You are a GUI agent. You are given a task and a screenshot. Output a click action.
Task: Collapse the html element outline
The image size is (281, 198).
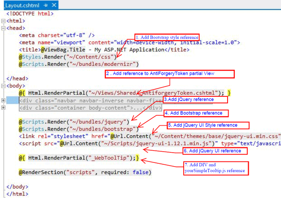tap(3, 21)
